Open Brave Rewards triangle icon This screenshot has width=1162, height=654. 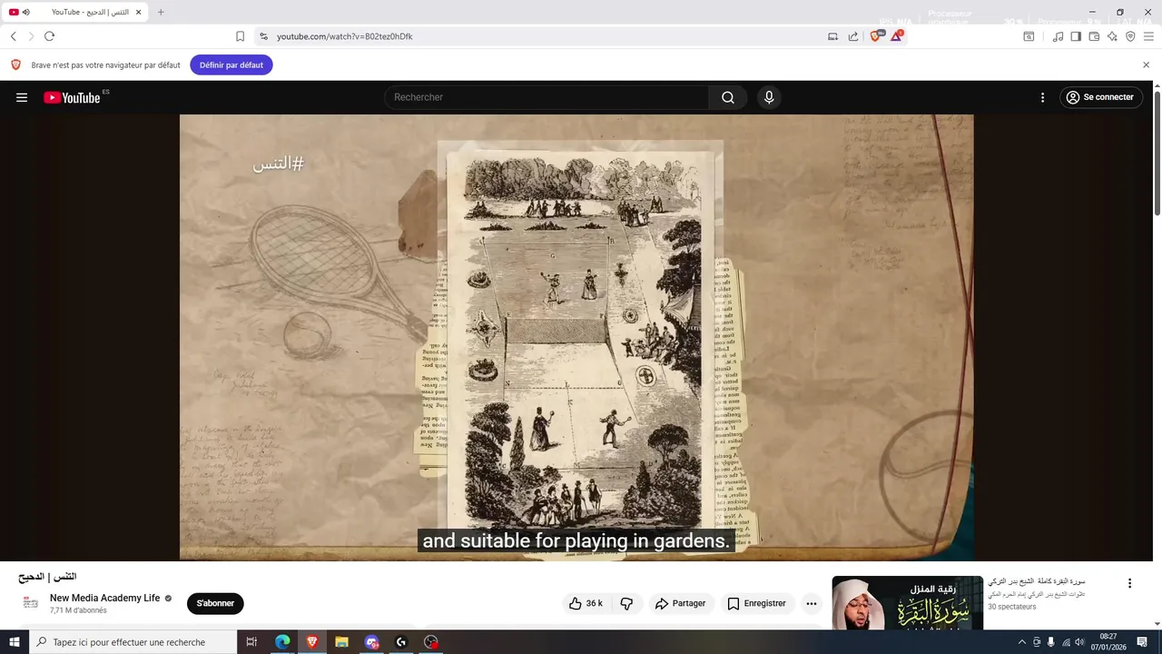coord(897,36)
